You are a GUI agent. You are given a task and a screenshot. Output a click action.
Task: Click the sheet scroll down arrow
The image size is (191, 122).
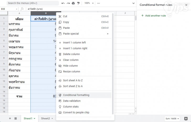point(136,111)
